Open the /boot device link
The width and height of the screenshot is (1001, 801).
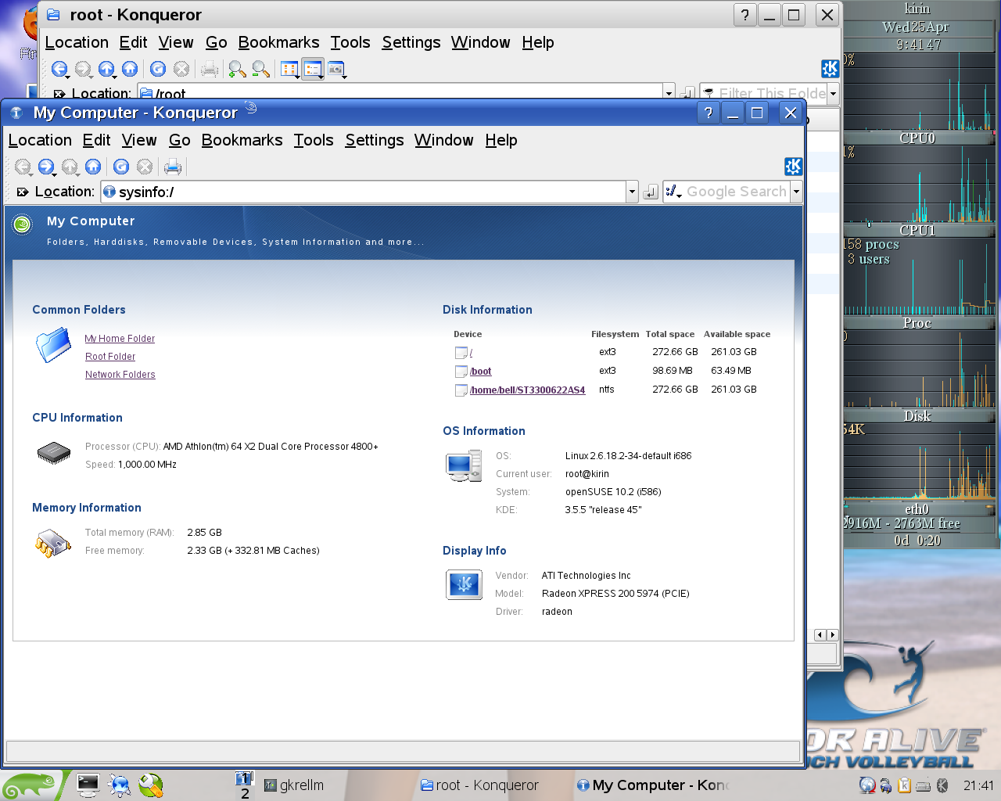(481, 372)
